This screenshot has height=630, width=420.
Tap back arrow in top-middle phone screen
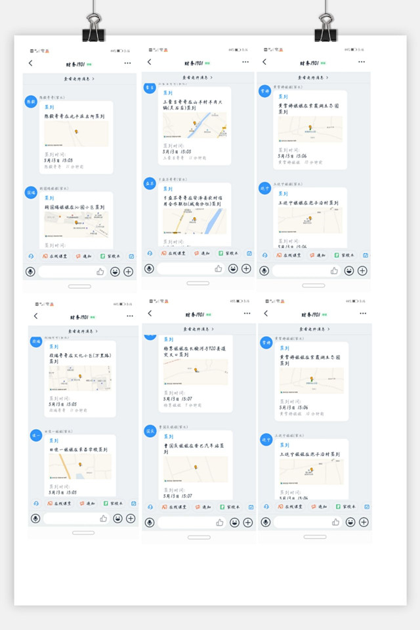[x=150, y=62]
